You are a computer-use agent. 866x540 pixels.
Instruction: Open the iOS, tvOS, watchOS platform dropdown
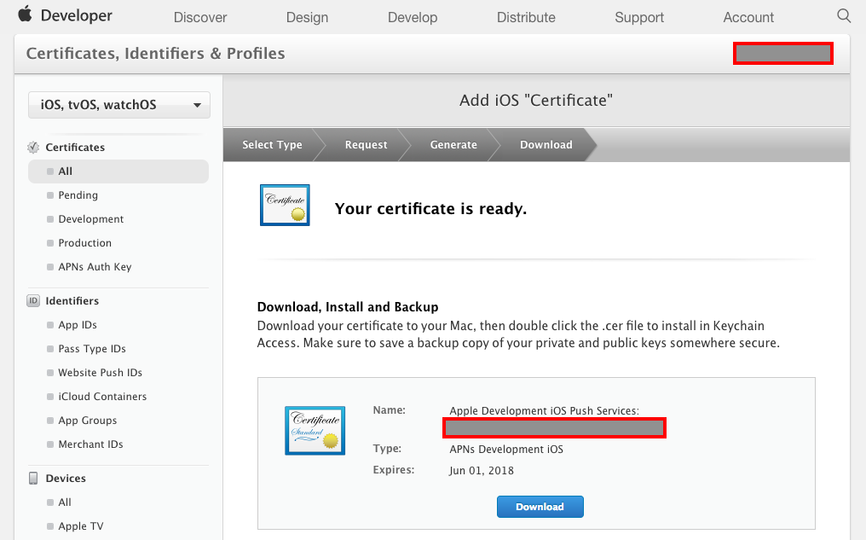pyautogui.click(x=119, y=105)
